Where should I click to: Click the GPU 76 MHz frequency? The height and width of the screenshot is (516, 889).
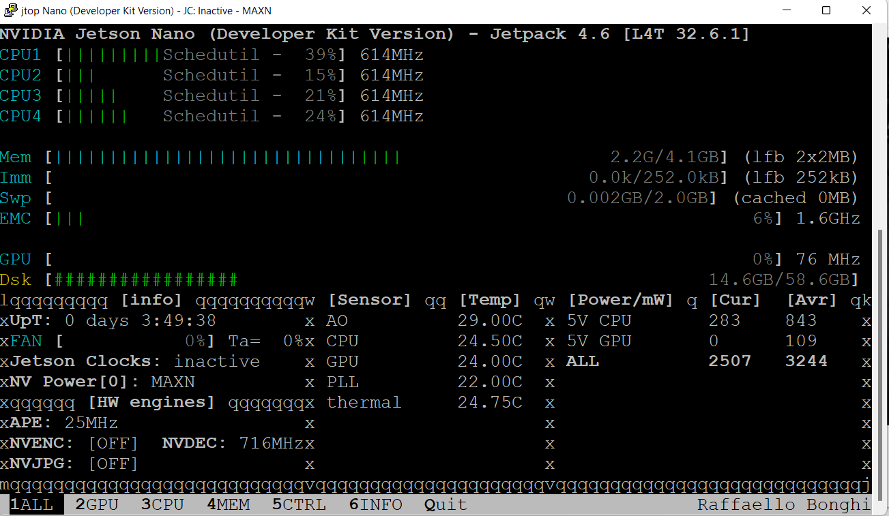[828, 260]
